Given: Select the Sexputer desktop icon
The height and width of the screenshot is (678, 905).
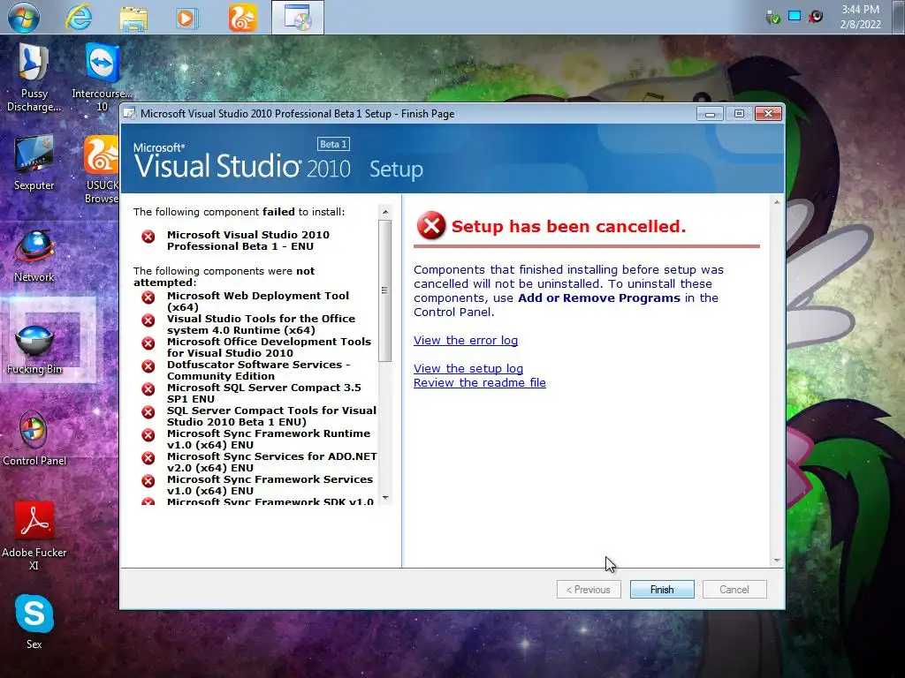Looking at the screenshot, I should pos(34,162).
